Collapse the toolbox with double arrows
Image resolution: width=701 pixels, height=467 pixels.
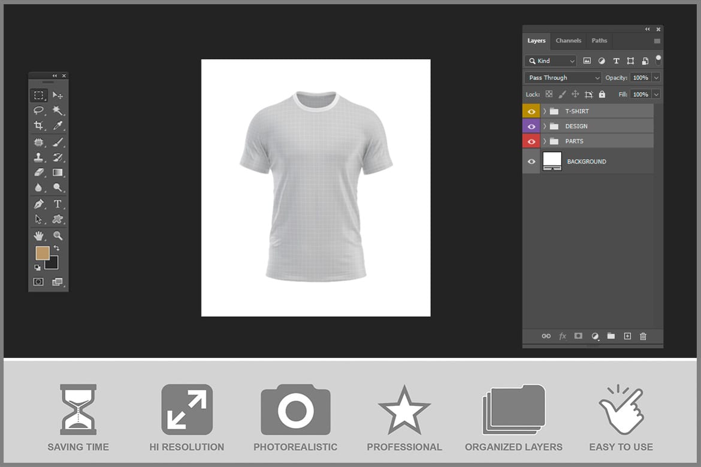[55, 75]
